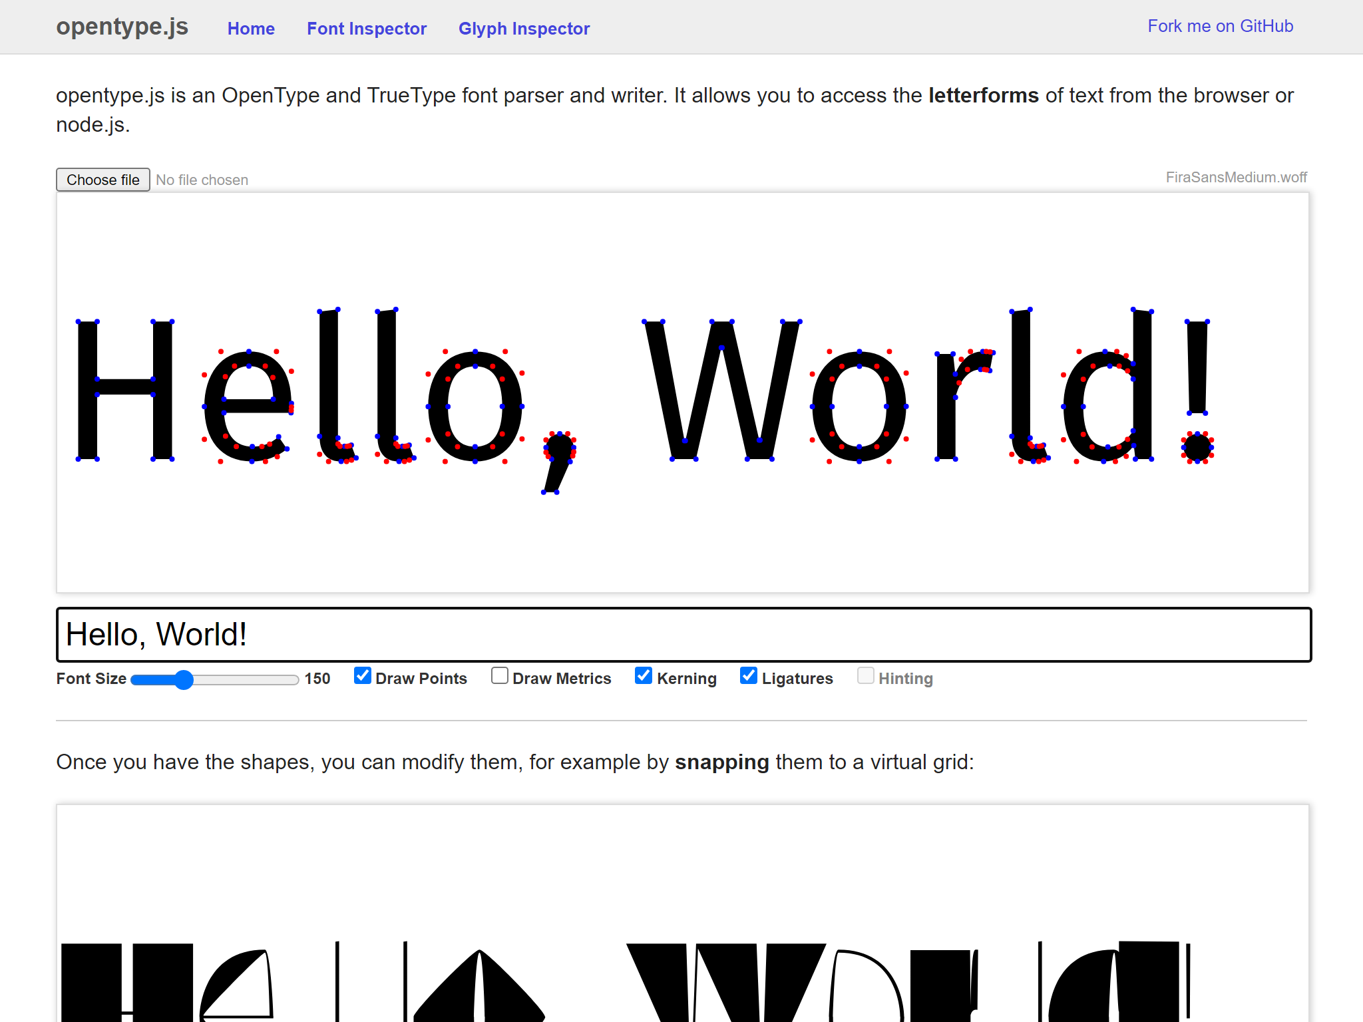The image size is (1363, 1022).
Task: Enable the Draw Metrics checkbox
Action: [x=499, y=676]
